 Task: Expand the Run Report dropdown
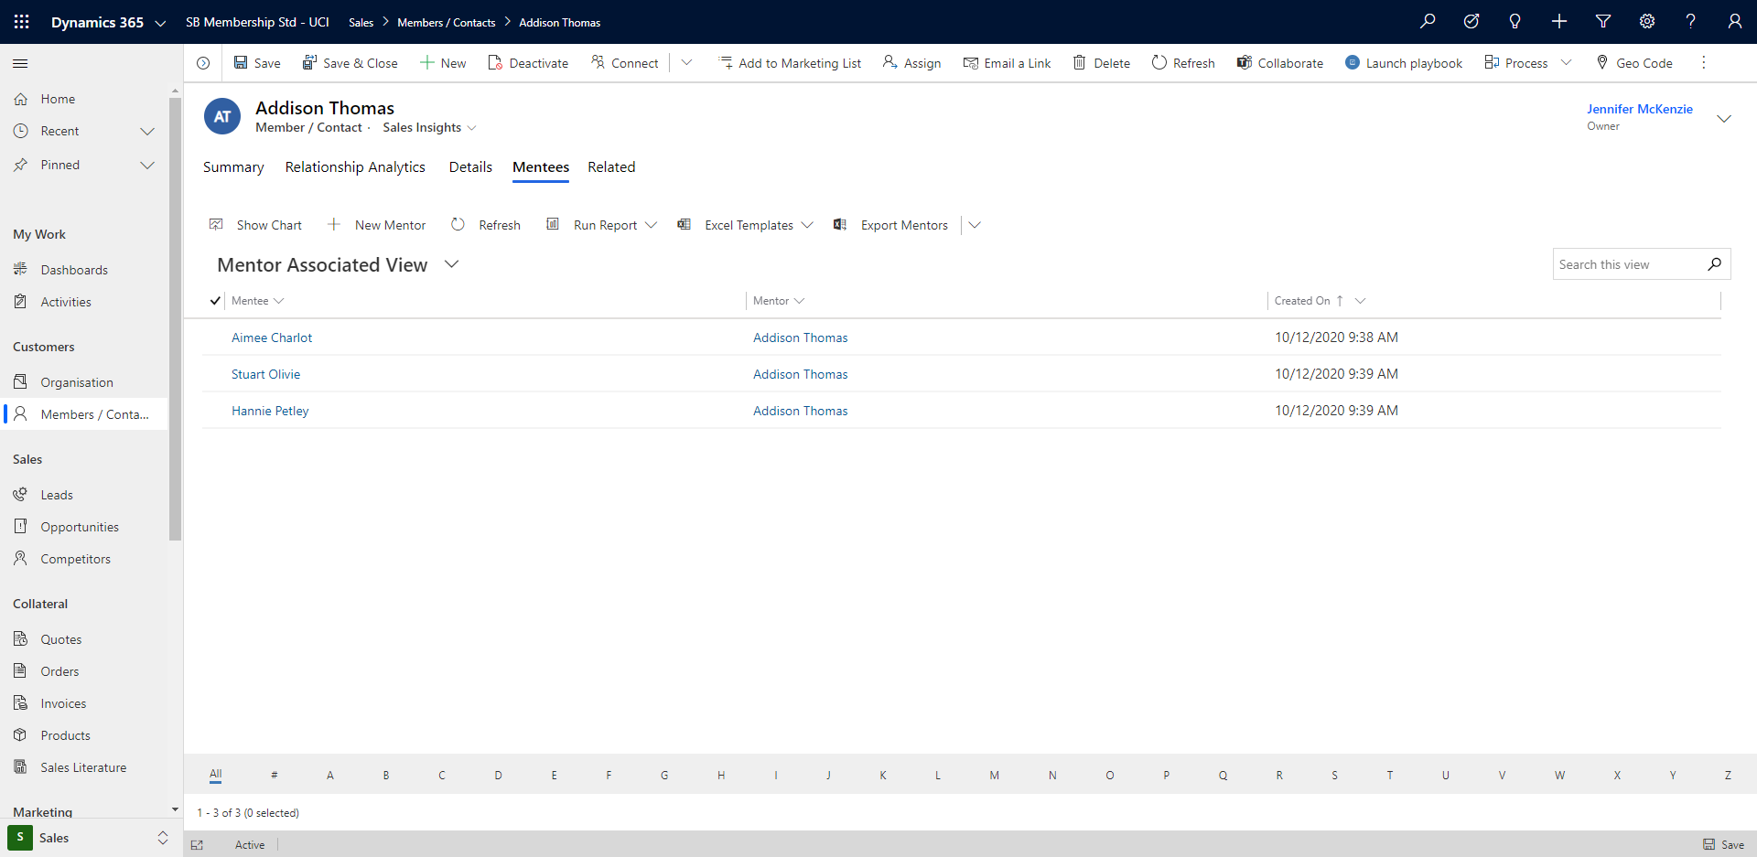coord(652,225)
